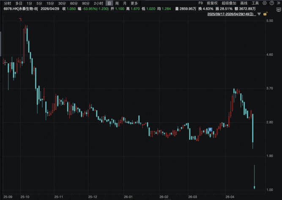Switch to 分时 intraday view
The height and width of the screenshot is (200, 282).
[8, 3]
